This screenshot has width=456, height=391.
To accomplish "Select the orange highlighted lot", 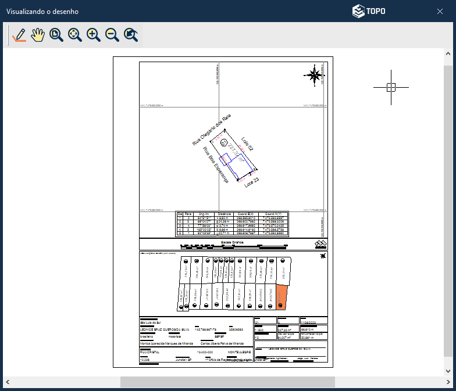I will [x=282, y=297].
